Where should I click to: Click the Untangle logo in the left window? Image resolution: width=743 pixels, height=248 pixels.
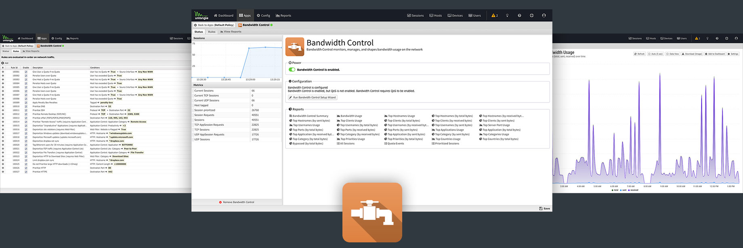click(x=8, y=38)
